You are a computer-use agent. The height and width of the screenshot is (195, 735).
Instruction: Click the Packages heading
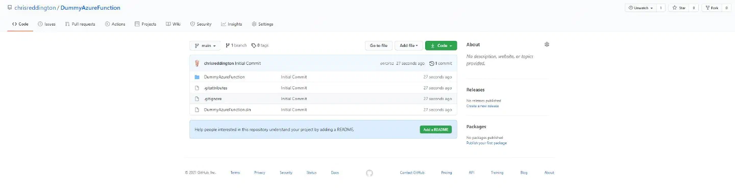click(476, 127)
